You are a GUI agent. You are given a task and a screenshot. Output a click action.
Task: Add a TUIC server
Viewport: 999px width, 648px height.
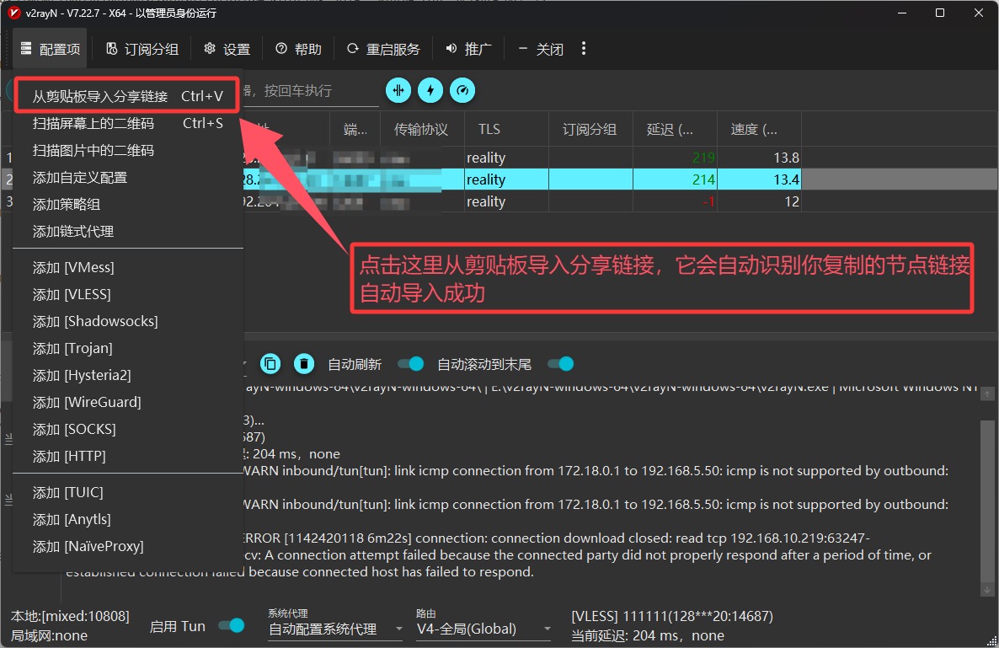pyautogui.click(x=127, y=493)
